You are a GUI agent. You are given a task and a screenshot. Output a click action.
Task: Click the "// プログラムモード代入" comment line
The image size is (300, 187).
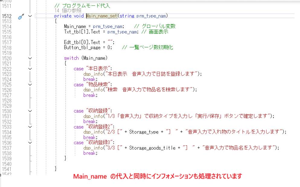(82, 5)
